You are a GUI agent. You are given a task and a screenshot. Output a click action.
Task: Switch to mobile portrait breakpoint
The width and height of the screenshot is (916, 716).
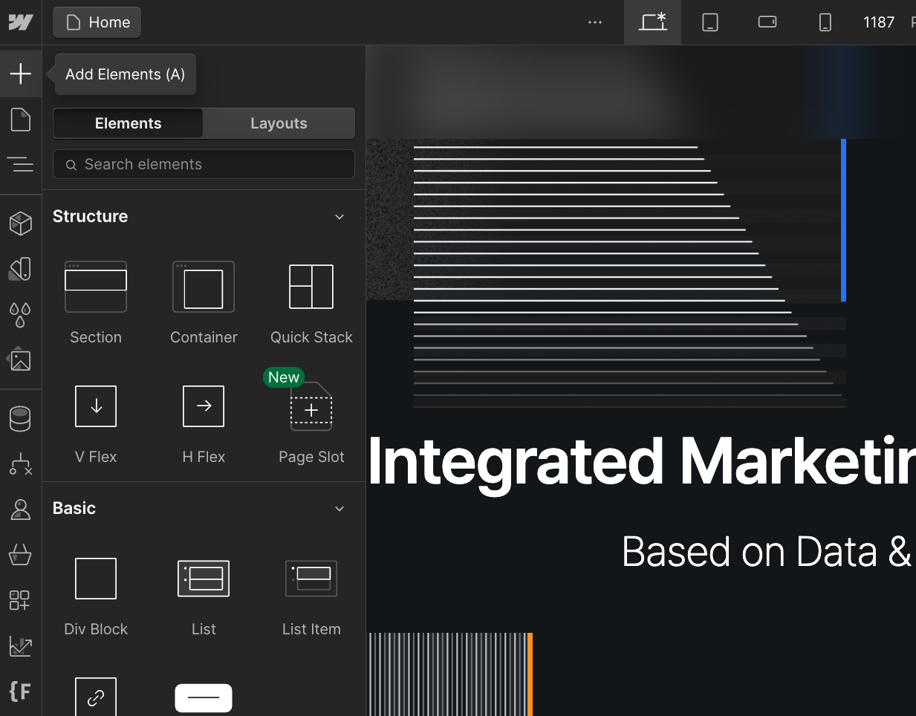tap(825, 22)
